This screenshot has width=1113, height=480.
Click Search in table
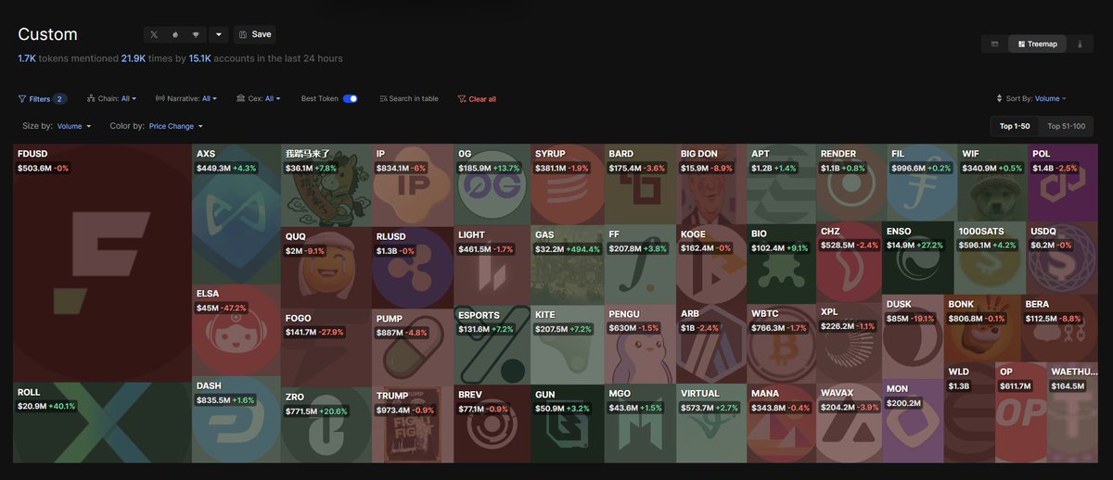(409, 98)
